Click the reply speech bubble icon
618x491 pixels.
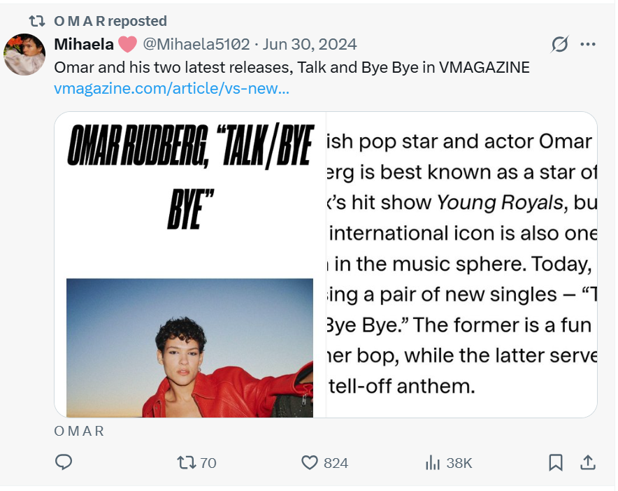click(x=64, y=462)
